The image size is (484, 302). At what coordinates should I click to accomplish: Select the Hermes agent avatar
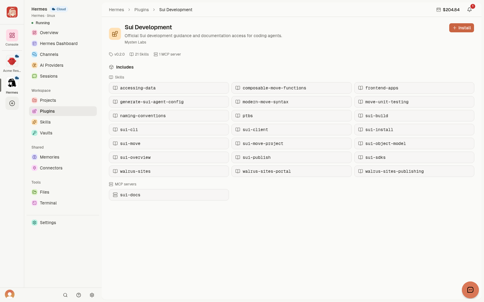[x=12, y=83]
